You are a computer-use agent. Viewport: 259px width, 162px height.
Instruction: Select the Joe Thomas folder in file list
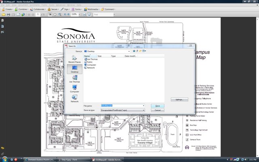[x=91, y=59]
